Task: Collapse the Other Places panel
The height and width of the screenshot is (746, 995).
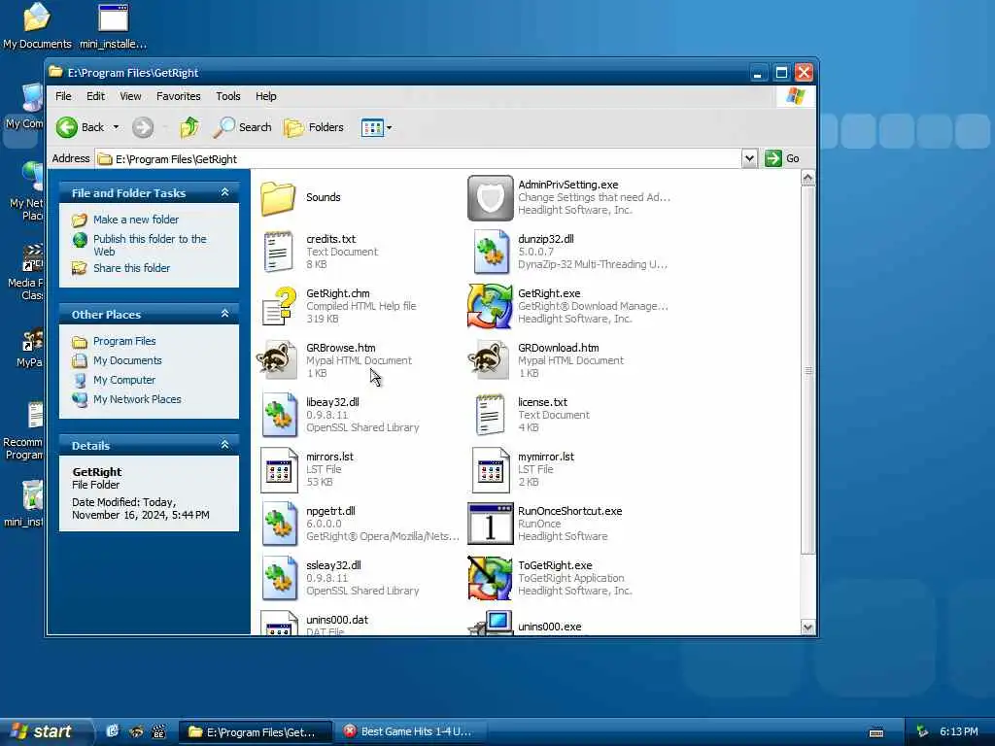Action: [x=224, y=314]
